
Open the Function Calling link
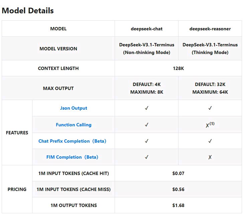(x=74, y=125)
